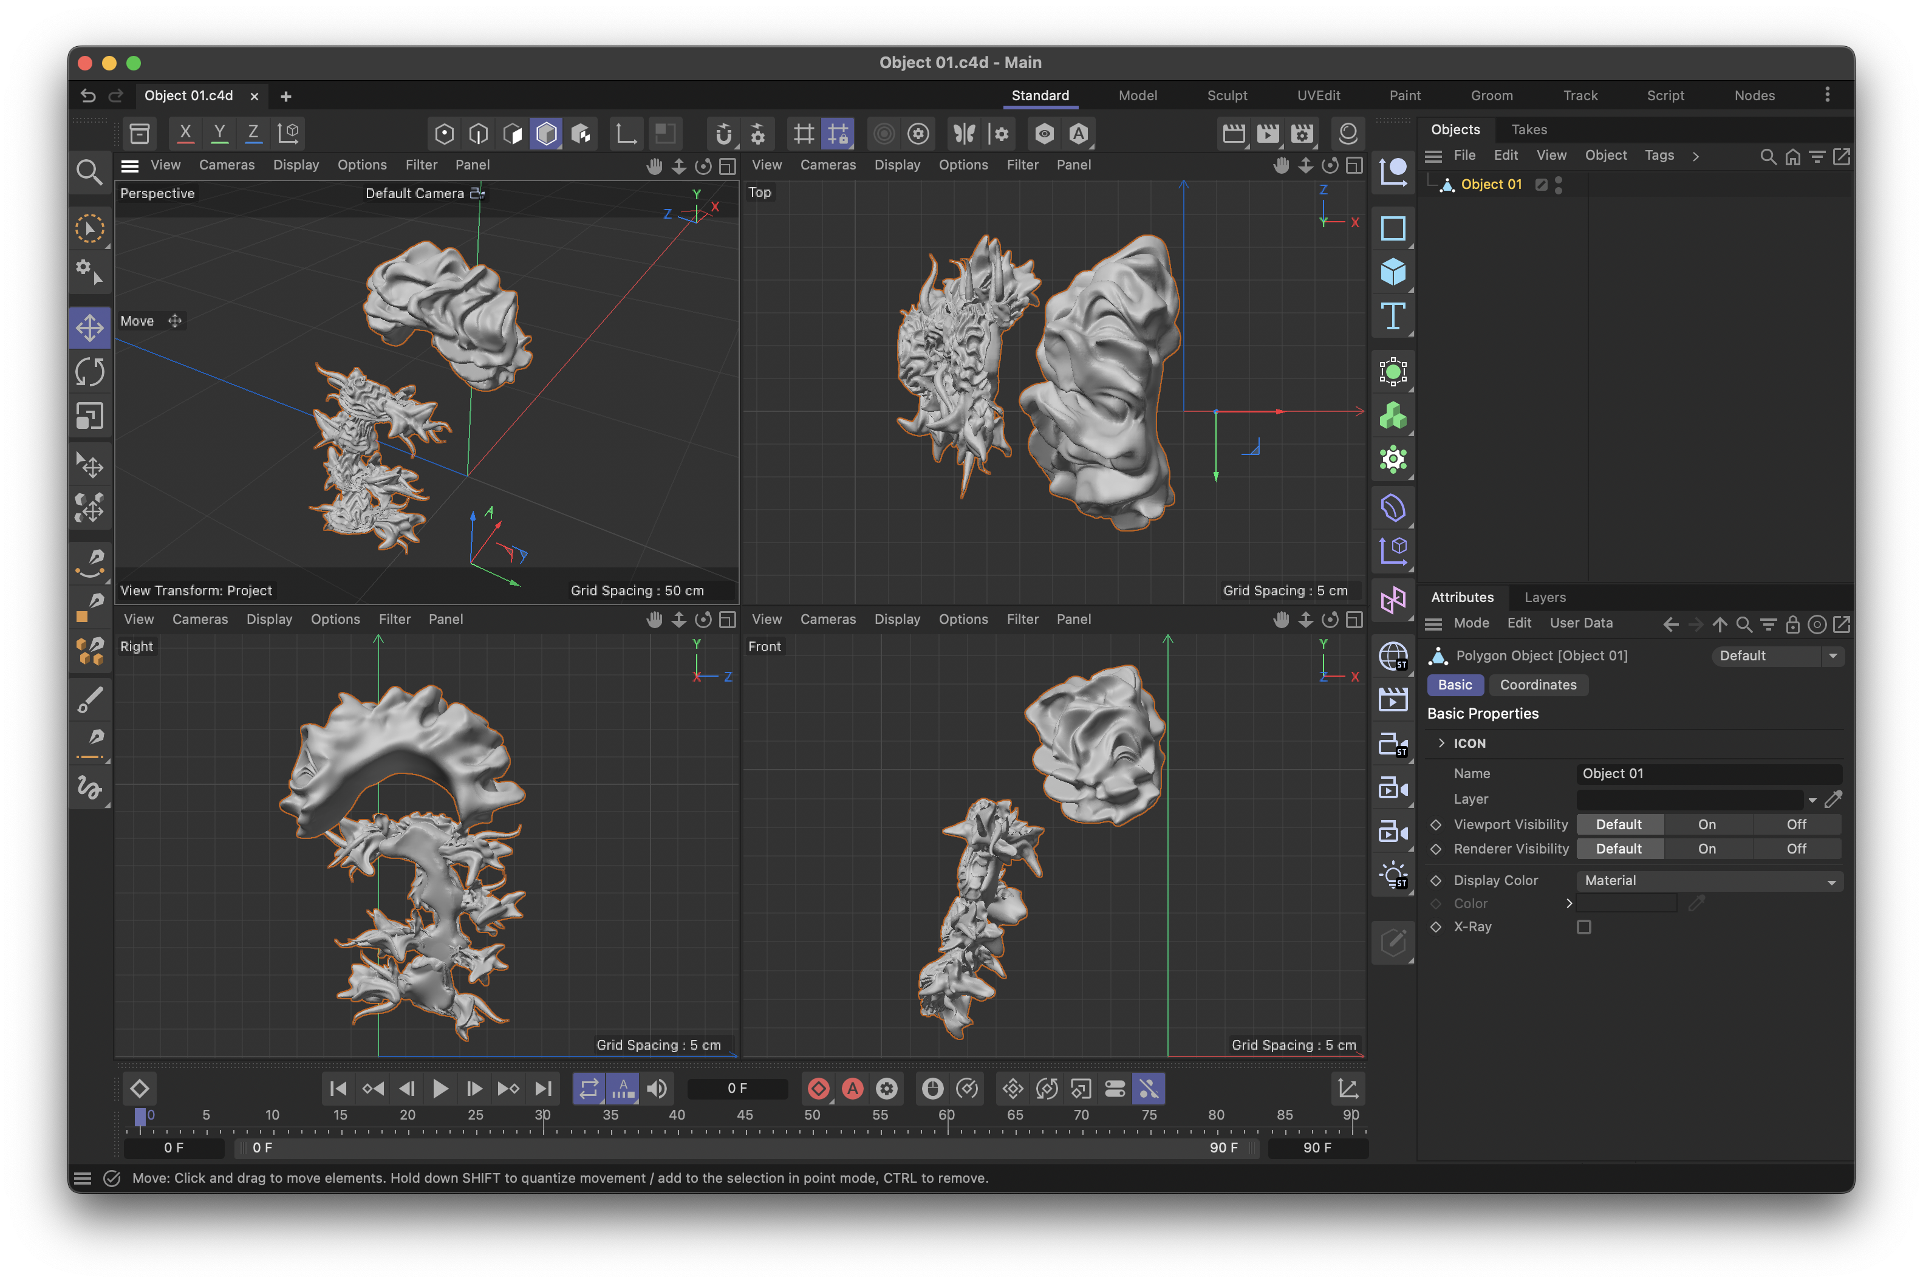Click the Color swatch field

click(x=1626, y=903)
